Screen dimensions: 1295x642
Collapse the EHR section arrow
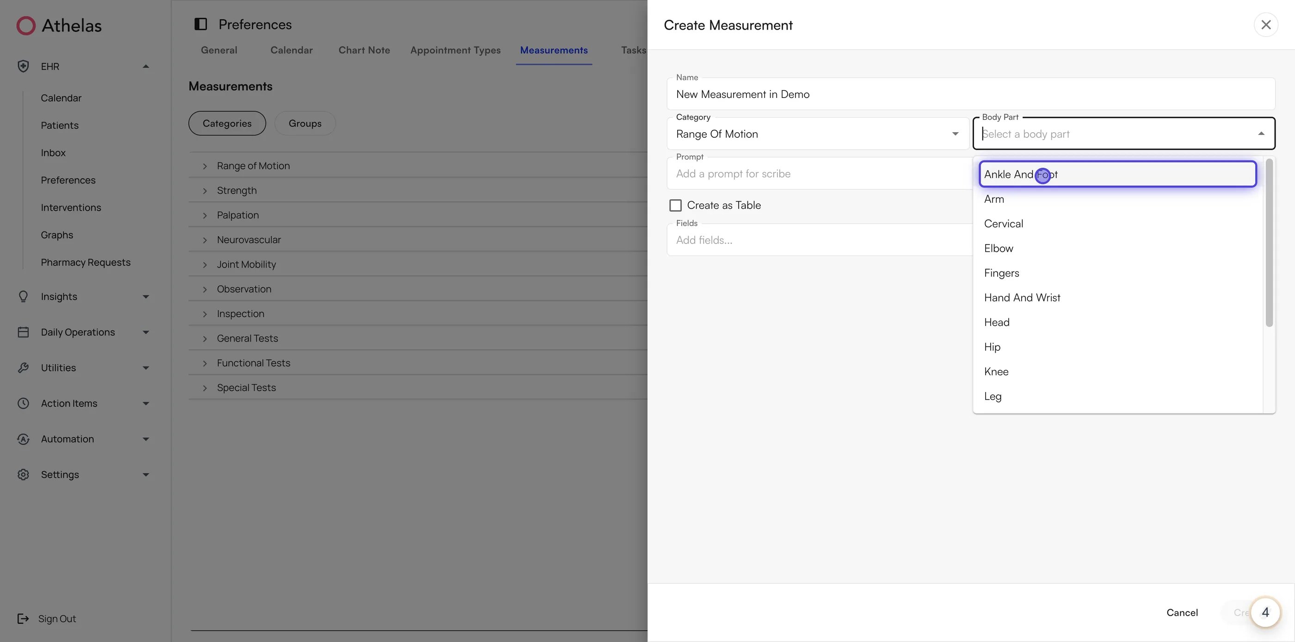tap(146, 66)
